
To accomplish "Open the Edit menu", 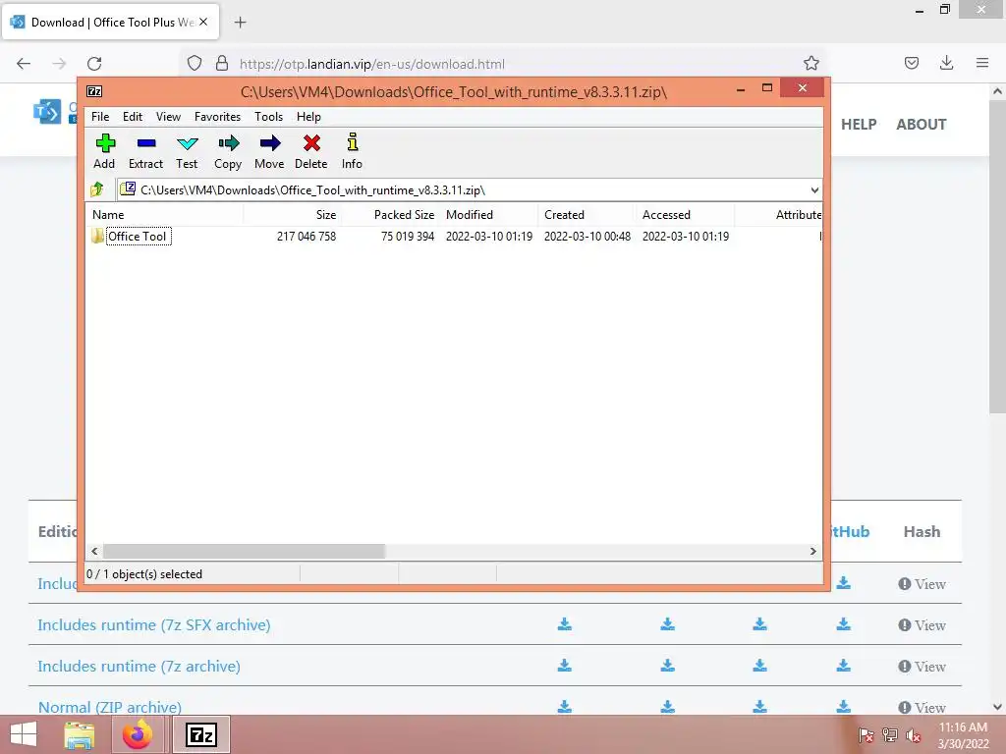I will 133,117.
